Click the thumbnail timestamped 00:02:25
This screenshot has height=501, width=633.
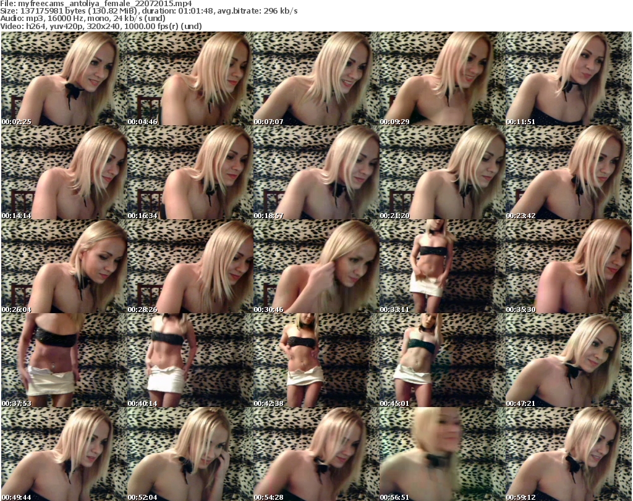point(64,78)
